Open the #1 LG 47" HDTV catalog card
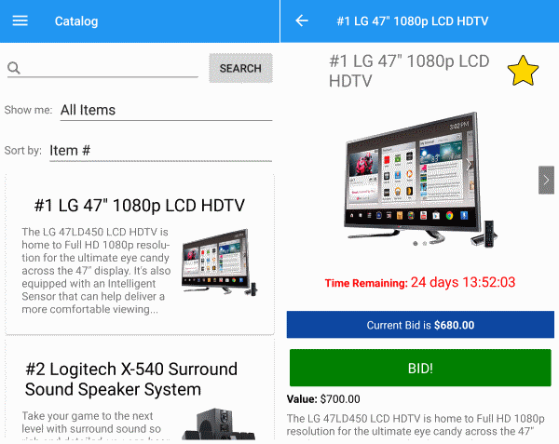The width and height of the screenshot is (559, 444). click(x=140, y=254)
